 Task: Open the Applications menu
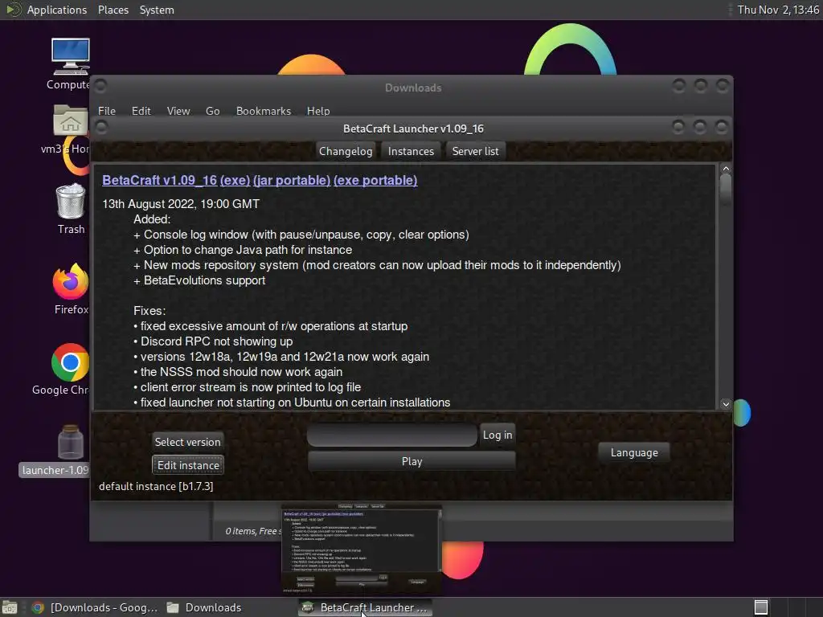pos(57,10)
